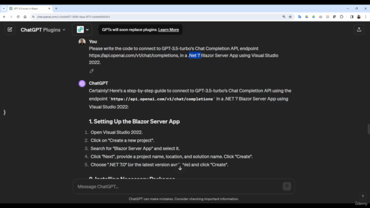The width and height of the screenshot is (370, 208).
Task: Click the step Open Visual Studio 2022.
Action: (x=117, y=132)
